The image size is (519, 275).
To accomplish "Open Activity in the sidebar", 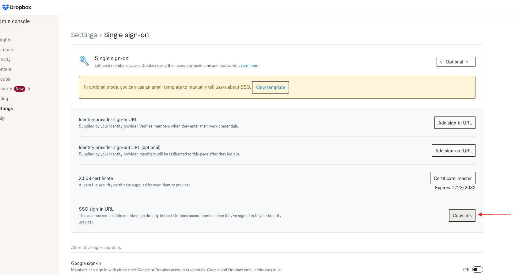I will coord(5,59).
